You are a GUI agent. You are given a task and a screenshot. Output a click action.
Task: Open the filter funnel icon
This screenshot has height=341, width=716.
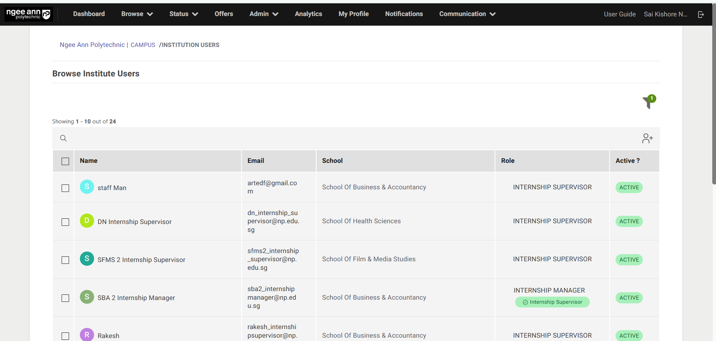[x=648, y=102]
